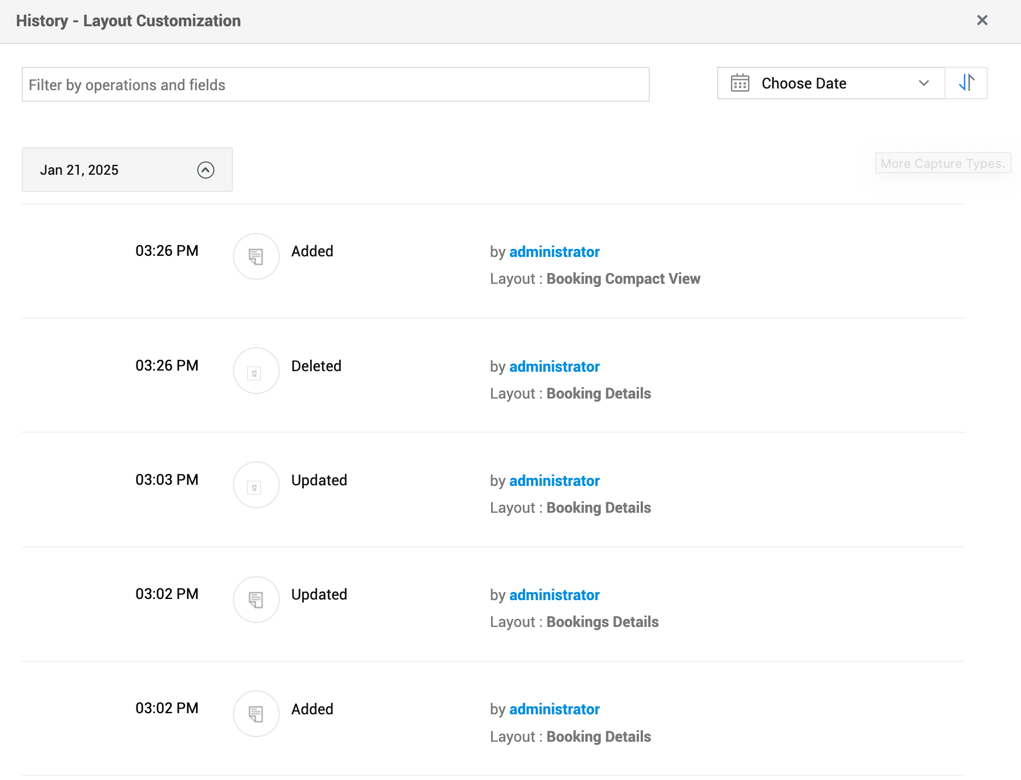
Task: Open administrator link on 03:03 PM entry
Action: 554,481
